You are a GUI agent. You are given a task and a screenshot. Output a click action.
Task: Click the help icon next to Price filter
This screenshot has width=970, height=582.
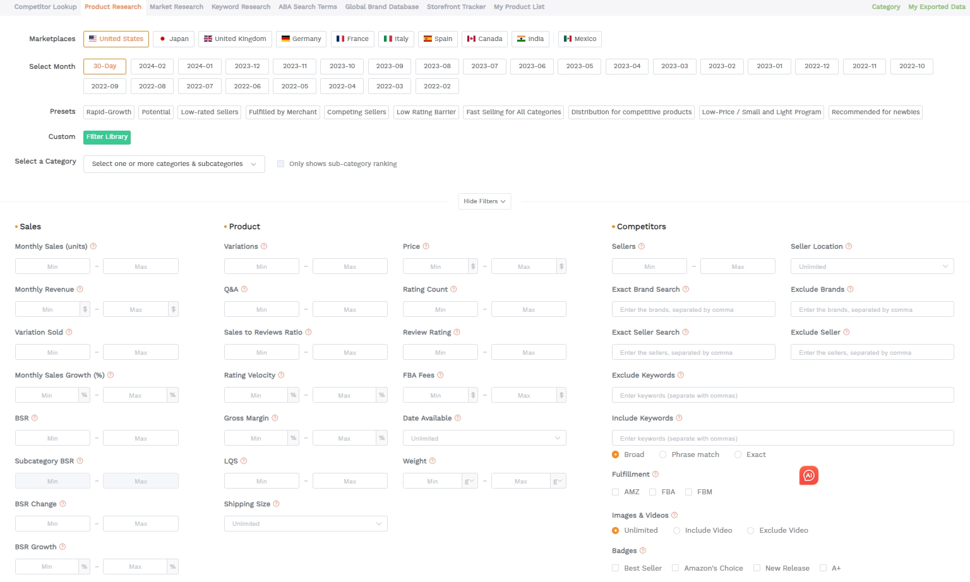[x=426, y=246]
